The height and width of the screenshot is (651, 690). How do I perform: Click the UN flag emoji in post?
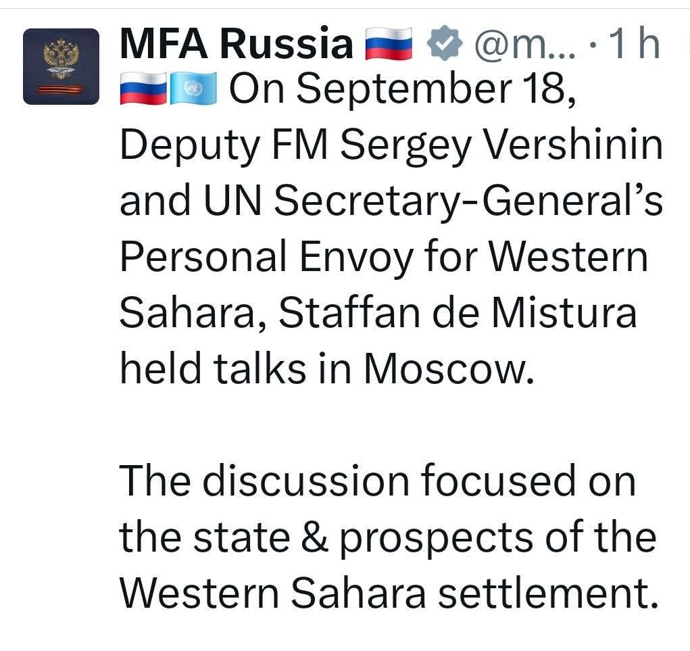(x=193, y=90)
